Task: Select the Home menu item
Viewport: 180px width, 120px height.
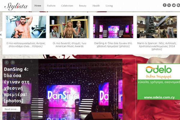Action: point(38,6)
